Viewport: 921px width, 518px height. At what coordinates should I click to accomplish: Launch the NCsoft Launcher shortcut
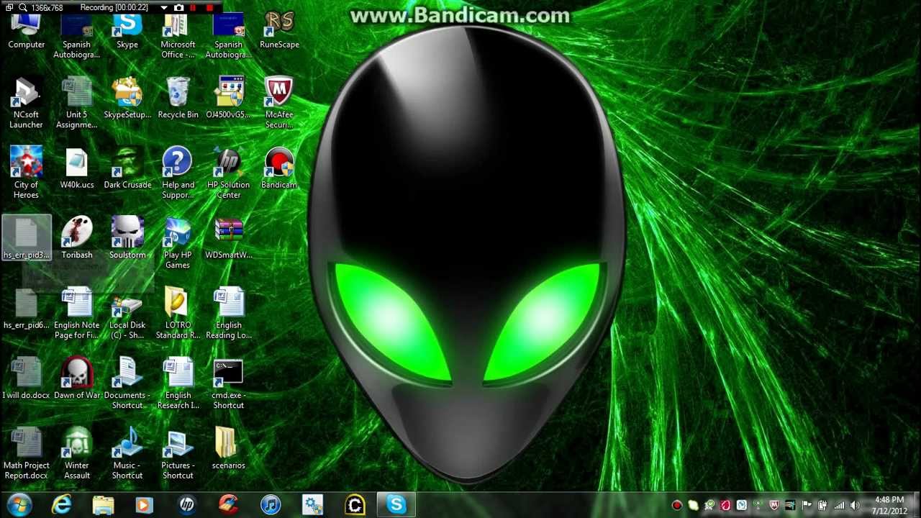pos(26,103)
